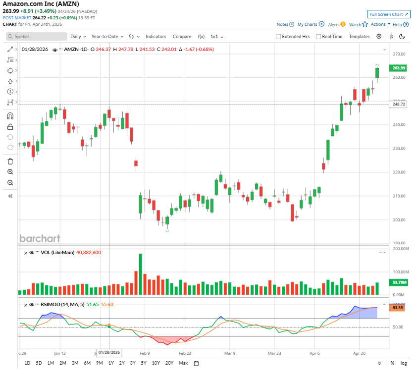Toggle percent scale button
This screenshot has width=419, height=379.
(392, 363)
